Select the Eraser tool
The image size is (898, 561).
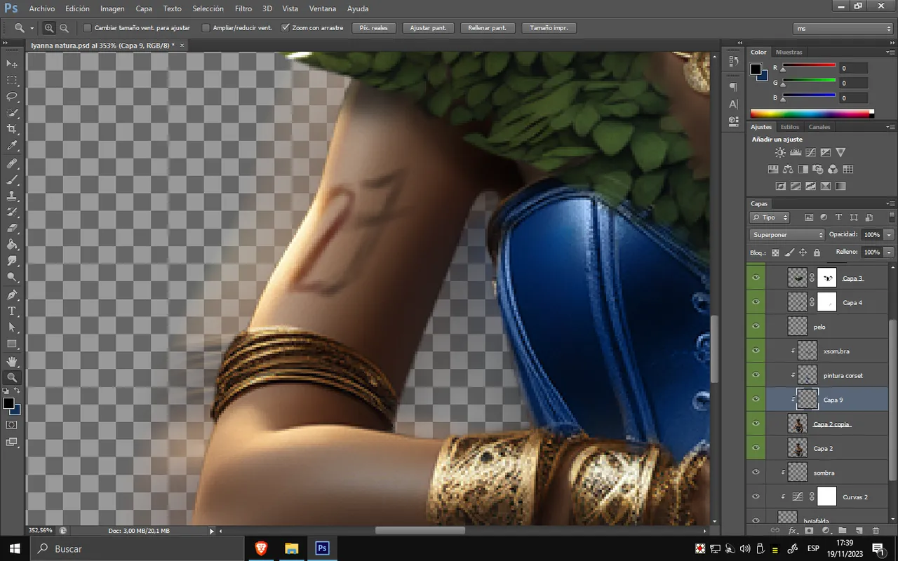tap(12, 228)
